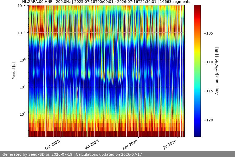Click the white data gap near July 2026
Screen dimensions: 235x157
[180, 71]
